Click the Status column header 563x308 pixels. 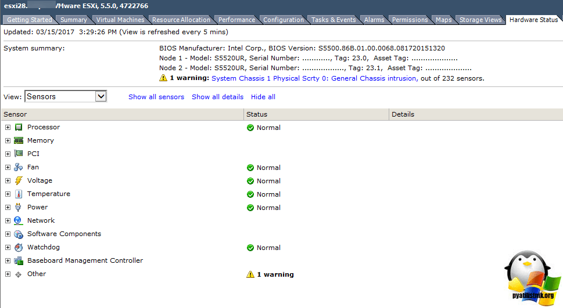coord(257,114)
